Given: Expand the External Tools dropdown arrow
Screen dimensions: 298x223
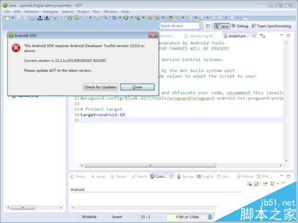Looking at the screenshot, I should [143, 18].
